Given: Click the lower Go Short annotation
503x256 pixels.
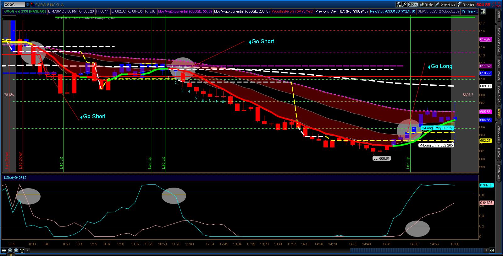Looking at the screenshot, I should (x=93, y=116).
